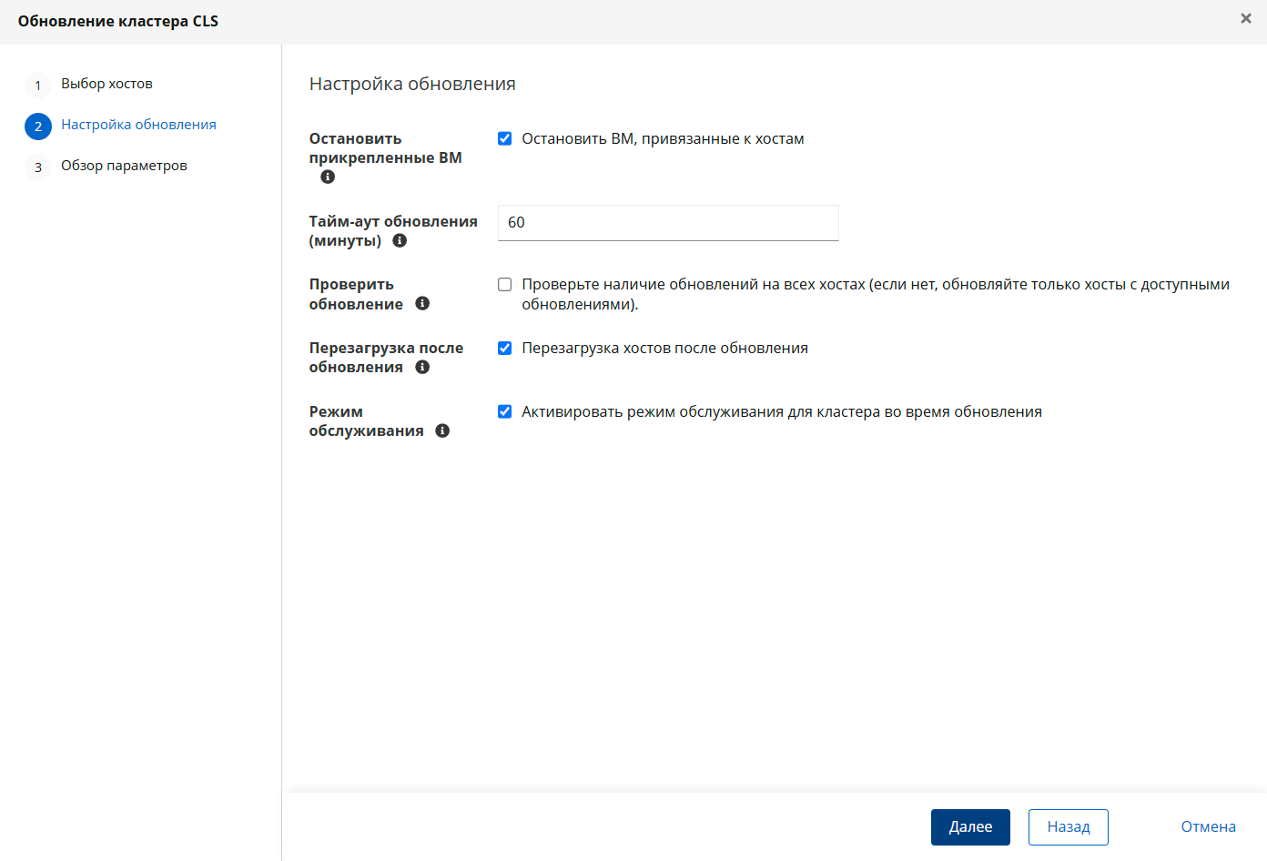Screen dimensions: 1267x861
Task: Select step 2 Настройка обновления
Action: [138, 125]
